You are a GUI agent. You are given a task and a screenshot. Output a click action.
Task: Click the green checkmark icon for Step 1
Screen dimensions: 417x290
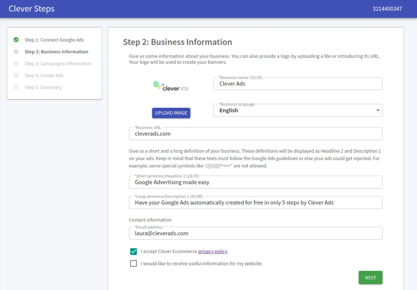(x=16, y=40)
